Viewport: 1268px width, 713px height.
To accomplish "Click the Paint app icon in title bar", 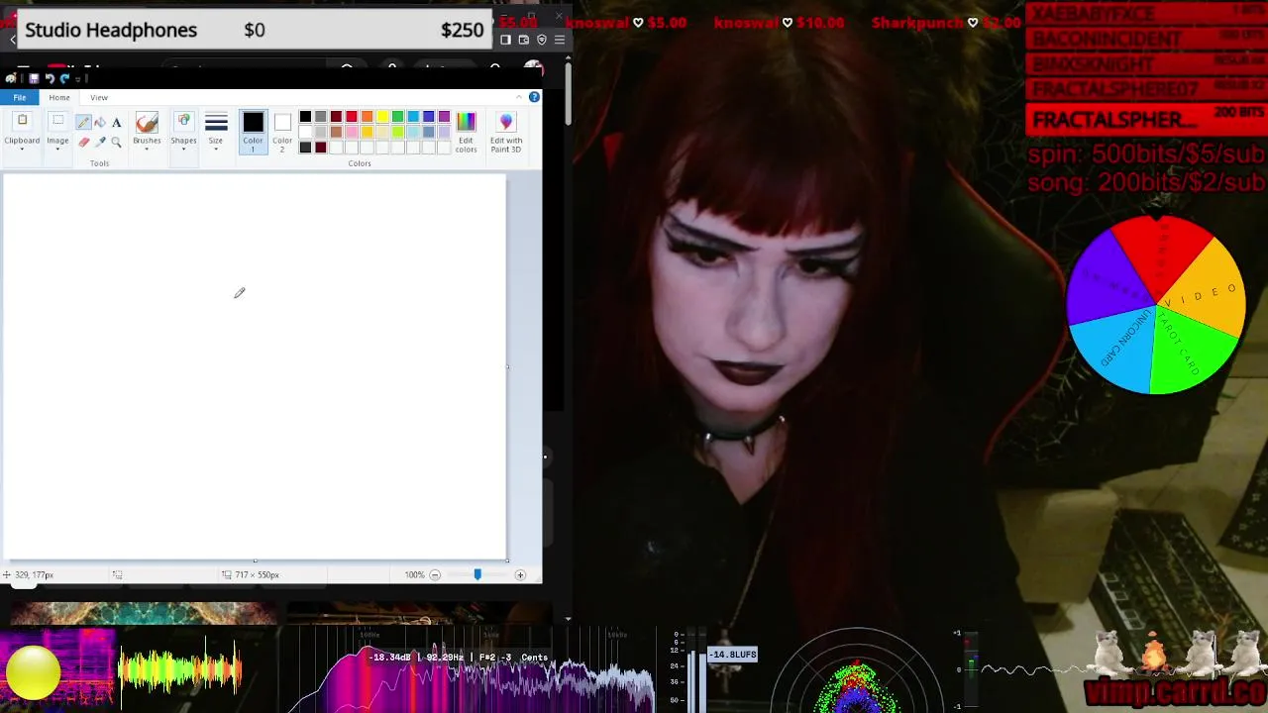I will (x=11, y=78).
